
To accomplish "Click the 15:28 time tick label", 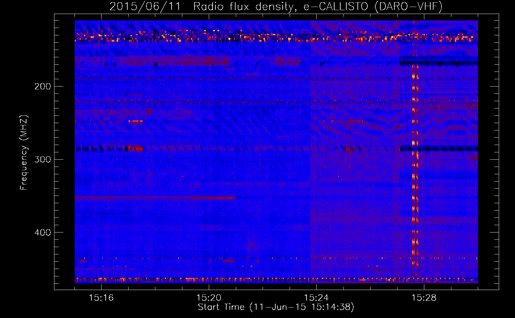I will [424, 298].
